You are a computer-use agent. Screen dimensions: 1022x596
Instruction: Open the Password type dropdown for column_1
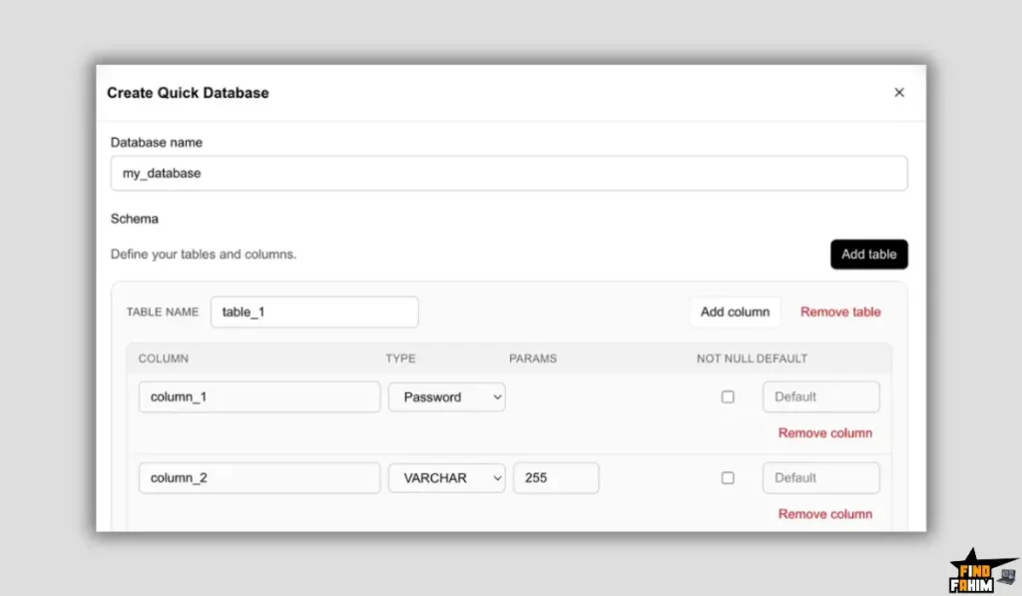[x=446, y=396]
